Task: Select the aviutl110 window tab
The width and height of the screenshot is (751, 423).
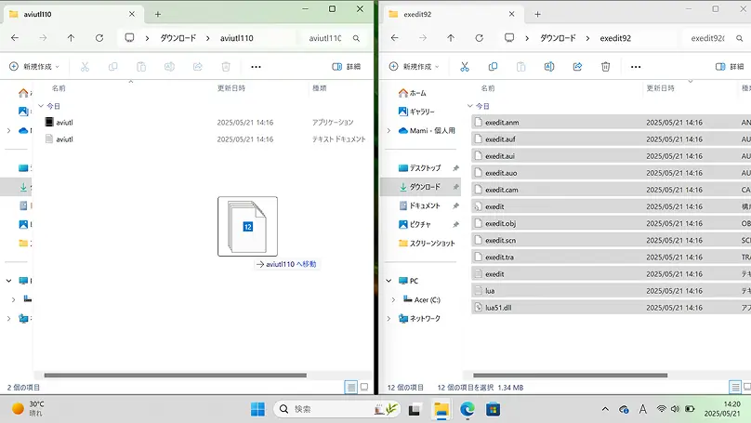Action: click(x=72, y=14)
